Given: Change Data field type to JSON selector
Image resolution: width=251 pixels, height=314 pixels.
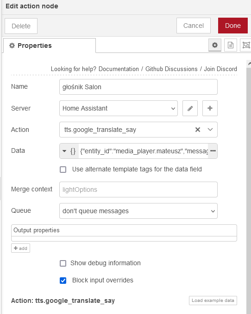Looking at the screenshot, I should [x=69, y=151].
